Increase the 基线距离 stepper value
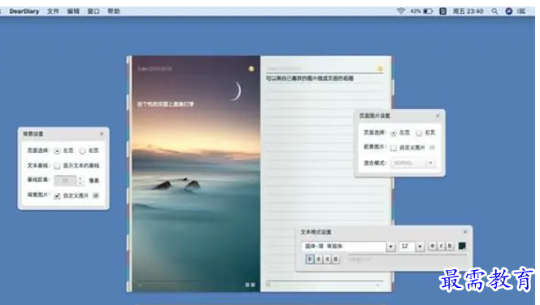Image resolution: width=540 pixels, height=305 pixels. pos(80,178)
